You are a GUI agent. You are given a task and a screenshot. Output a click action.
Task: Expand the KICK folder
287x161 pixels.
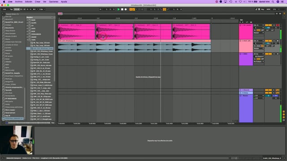(x=27, y=31)
